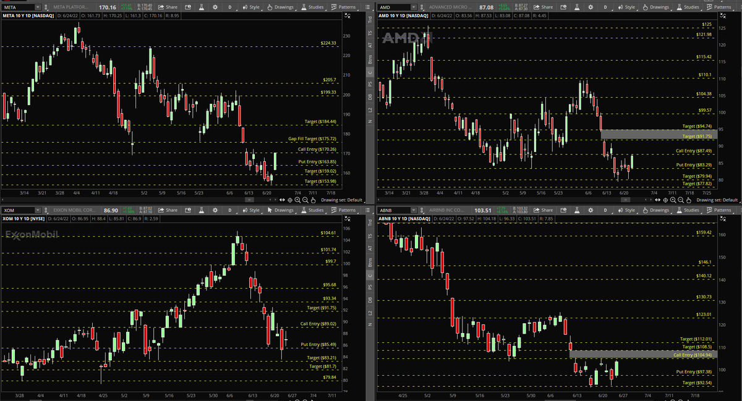Click the symbol link icon beside ABNB field
The image size is (742, 401).
pyautogui.click(x=422, y=211)
